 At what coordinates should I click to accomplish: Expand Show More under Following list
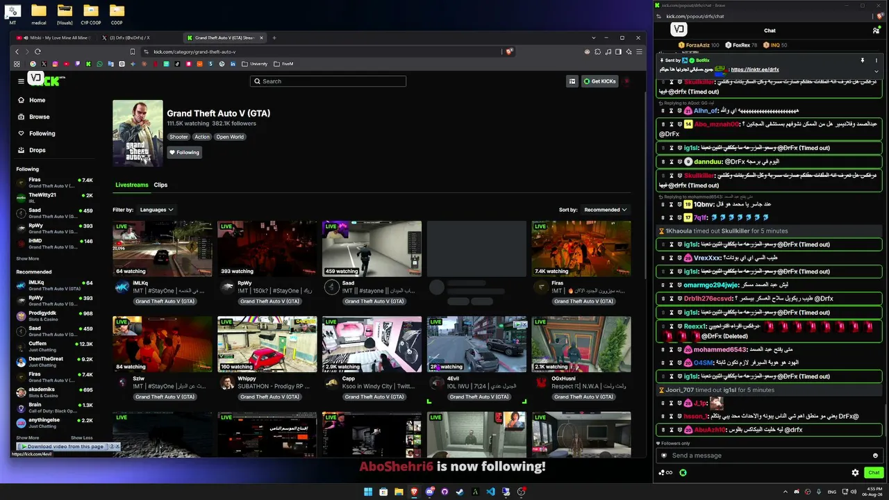pyautogui.click(x=28, y=258)
